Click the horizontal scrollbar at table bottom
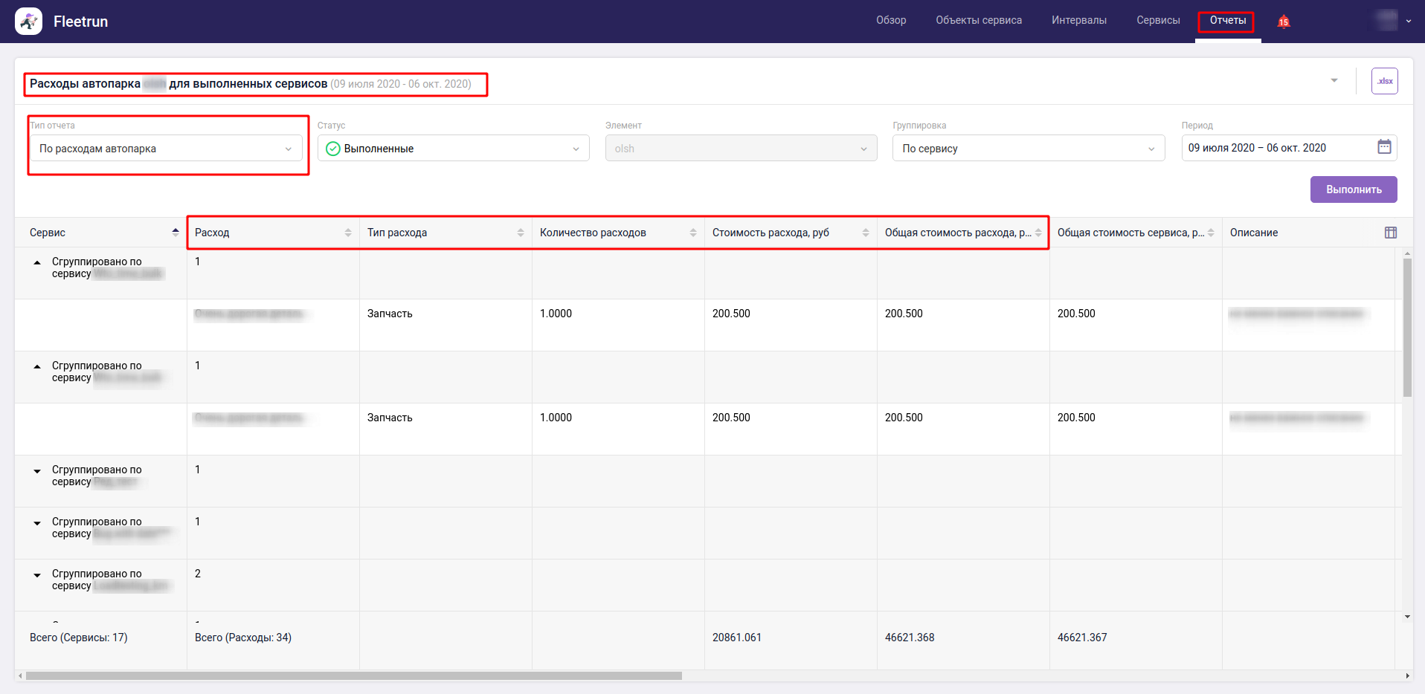 [353, 675]
